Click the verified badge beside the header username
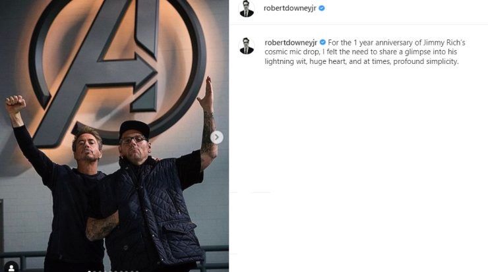The width and height of the screenshot is (488, 272). point(322,9)
